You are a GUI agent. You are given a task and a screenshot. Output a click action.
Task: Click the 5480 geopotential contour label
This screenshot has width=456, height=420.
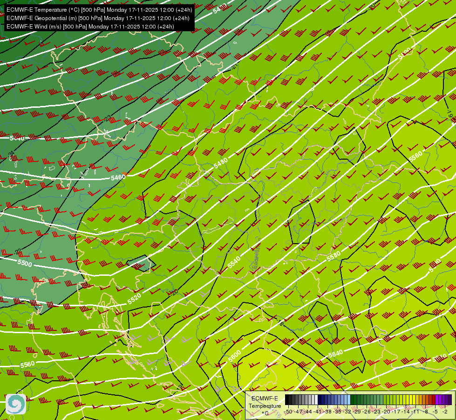(221, 163)
